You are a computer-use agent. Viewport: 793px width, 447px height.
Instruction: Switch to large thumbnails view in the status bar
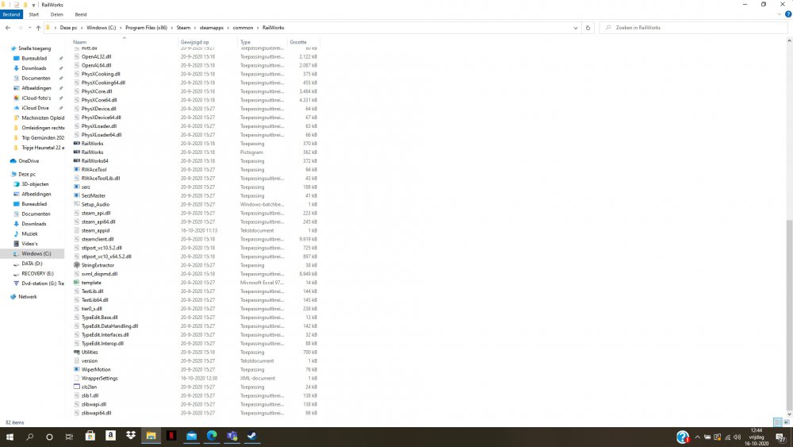click(x=787, y=422)
